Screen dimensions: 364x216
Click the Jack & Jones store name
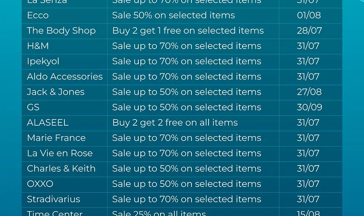(56, 92)
